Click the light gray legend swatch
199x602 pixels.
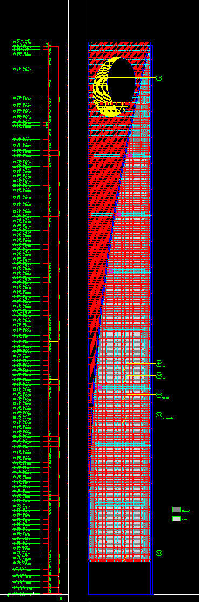176,519
